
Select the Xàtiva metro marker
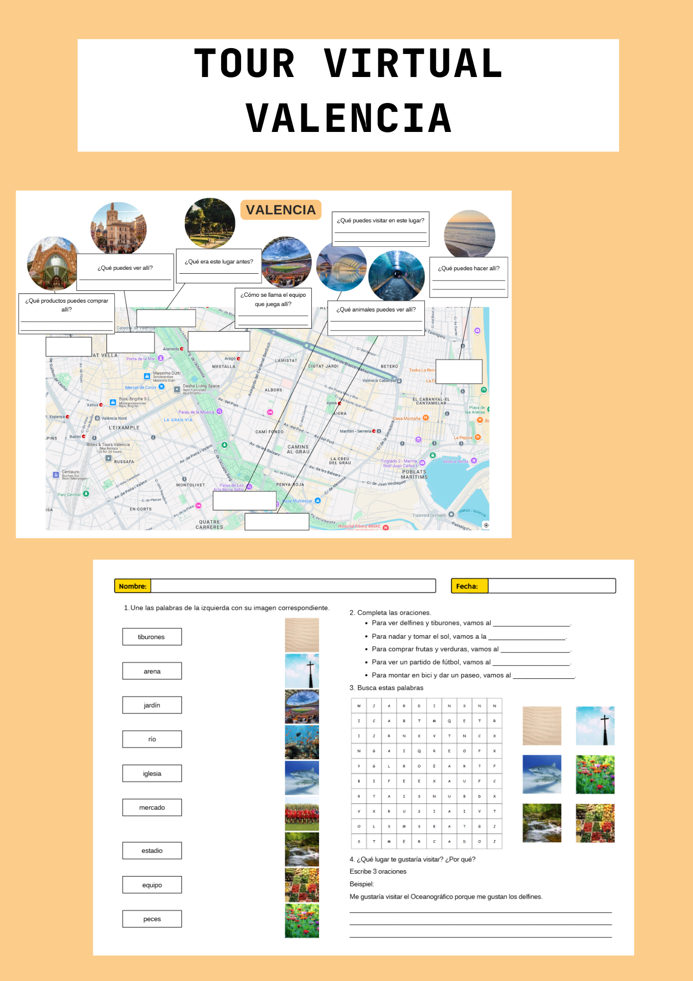tap(101, 405)
